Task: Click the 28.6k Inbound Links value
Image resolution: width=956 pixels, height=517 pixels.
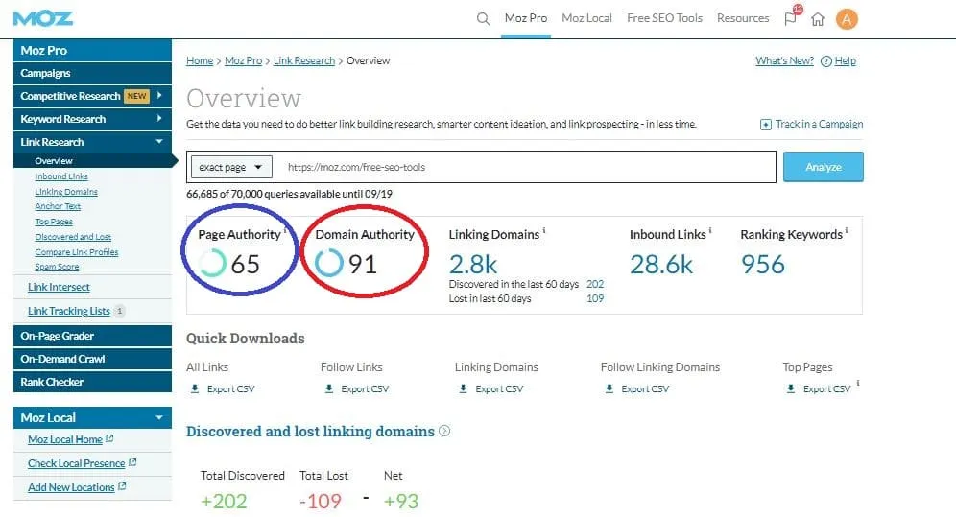Action: pyautogui.click(x=661, y=265)
